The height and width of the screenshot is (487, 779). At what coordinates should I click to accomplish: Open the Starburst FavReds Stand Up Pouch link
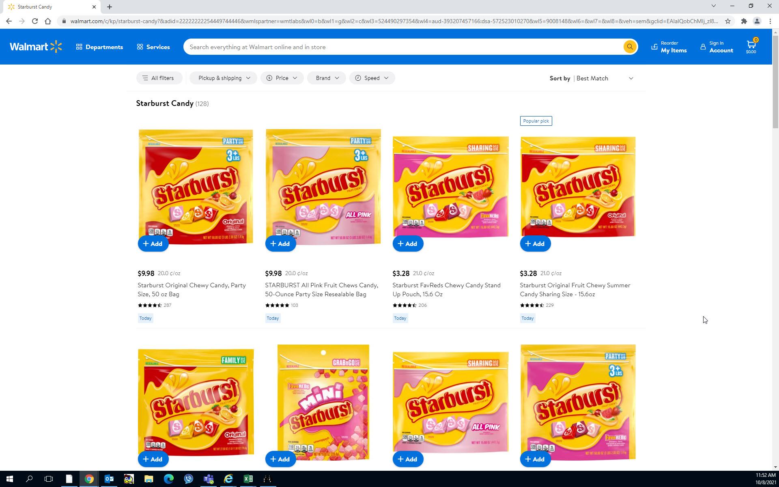pyautogui.click(x=446, y=289)
